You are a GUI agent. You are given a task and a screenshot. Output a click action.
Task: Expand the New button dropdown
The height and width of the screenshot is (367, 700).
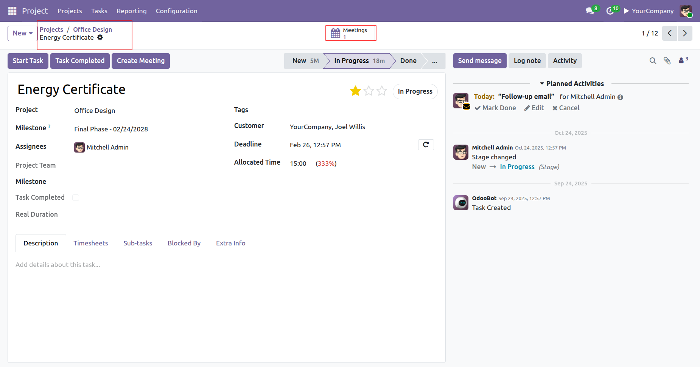pyautogui.click(x=22, y=33)
